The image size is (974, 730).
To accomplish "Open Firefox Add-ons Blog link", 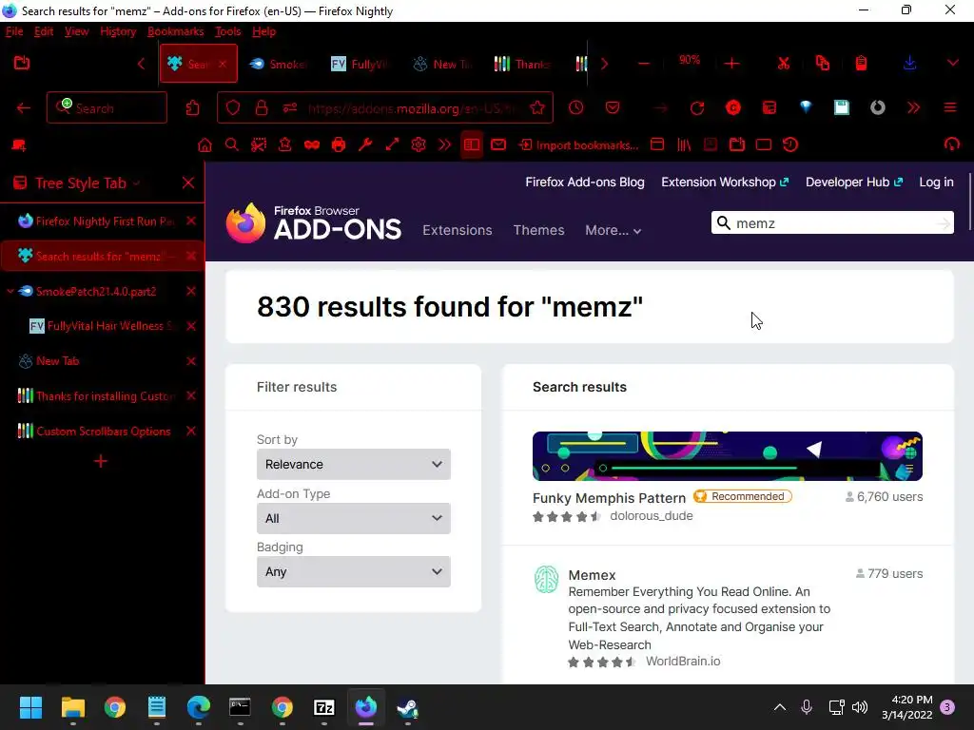I will (585, 182).
